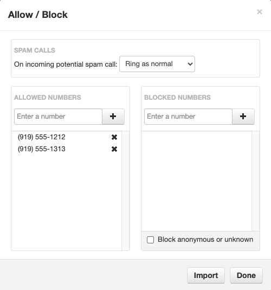Click the "Block anonymous or unknown" label text
Screen dimensions: 271x290
click(x=205, y=240)
